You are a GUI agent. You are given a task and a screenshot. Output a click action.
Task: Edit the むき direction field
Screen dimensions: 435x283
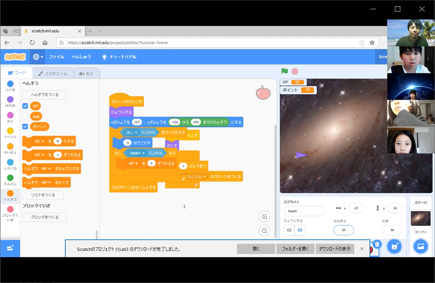(392, 230)
